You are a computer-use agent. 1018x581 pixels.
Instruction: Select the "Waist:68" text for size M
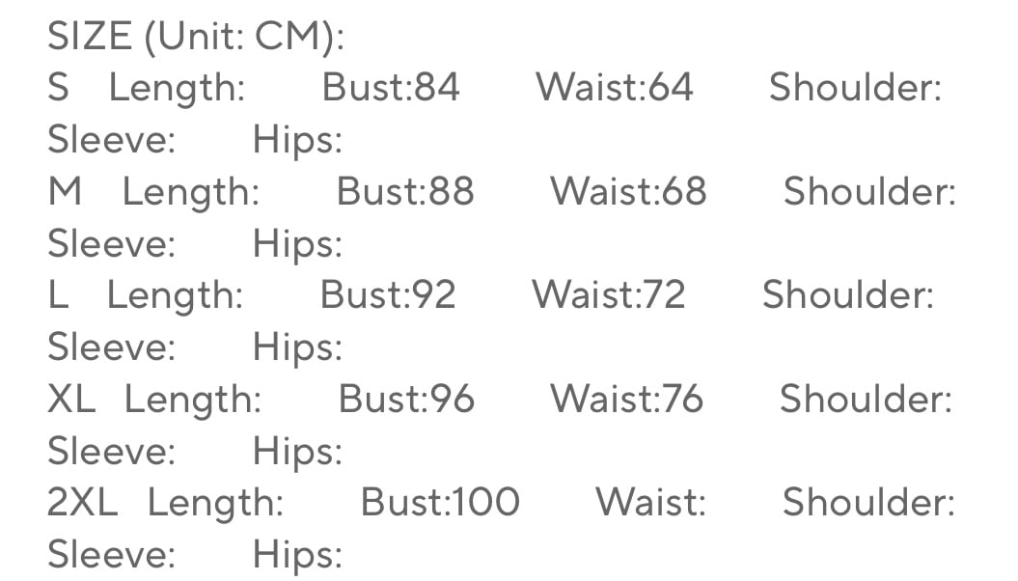628,191
